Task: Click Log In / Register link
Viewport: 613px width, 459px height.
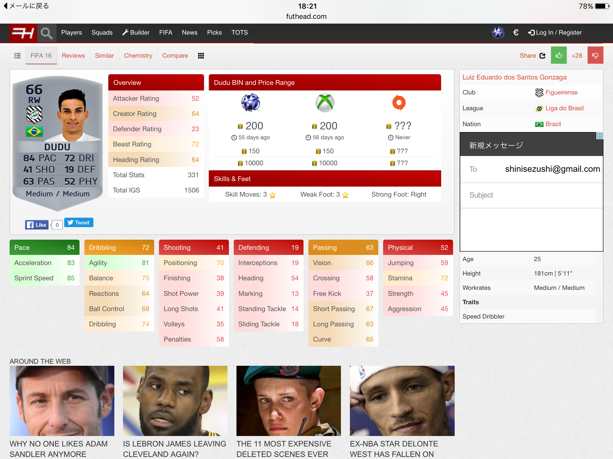Action: click(x=555, y=33)
